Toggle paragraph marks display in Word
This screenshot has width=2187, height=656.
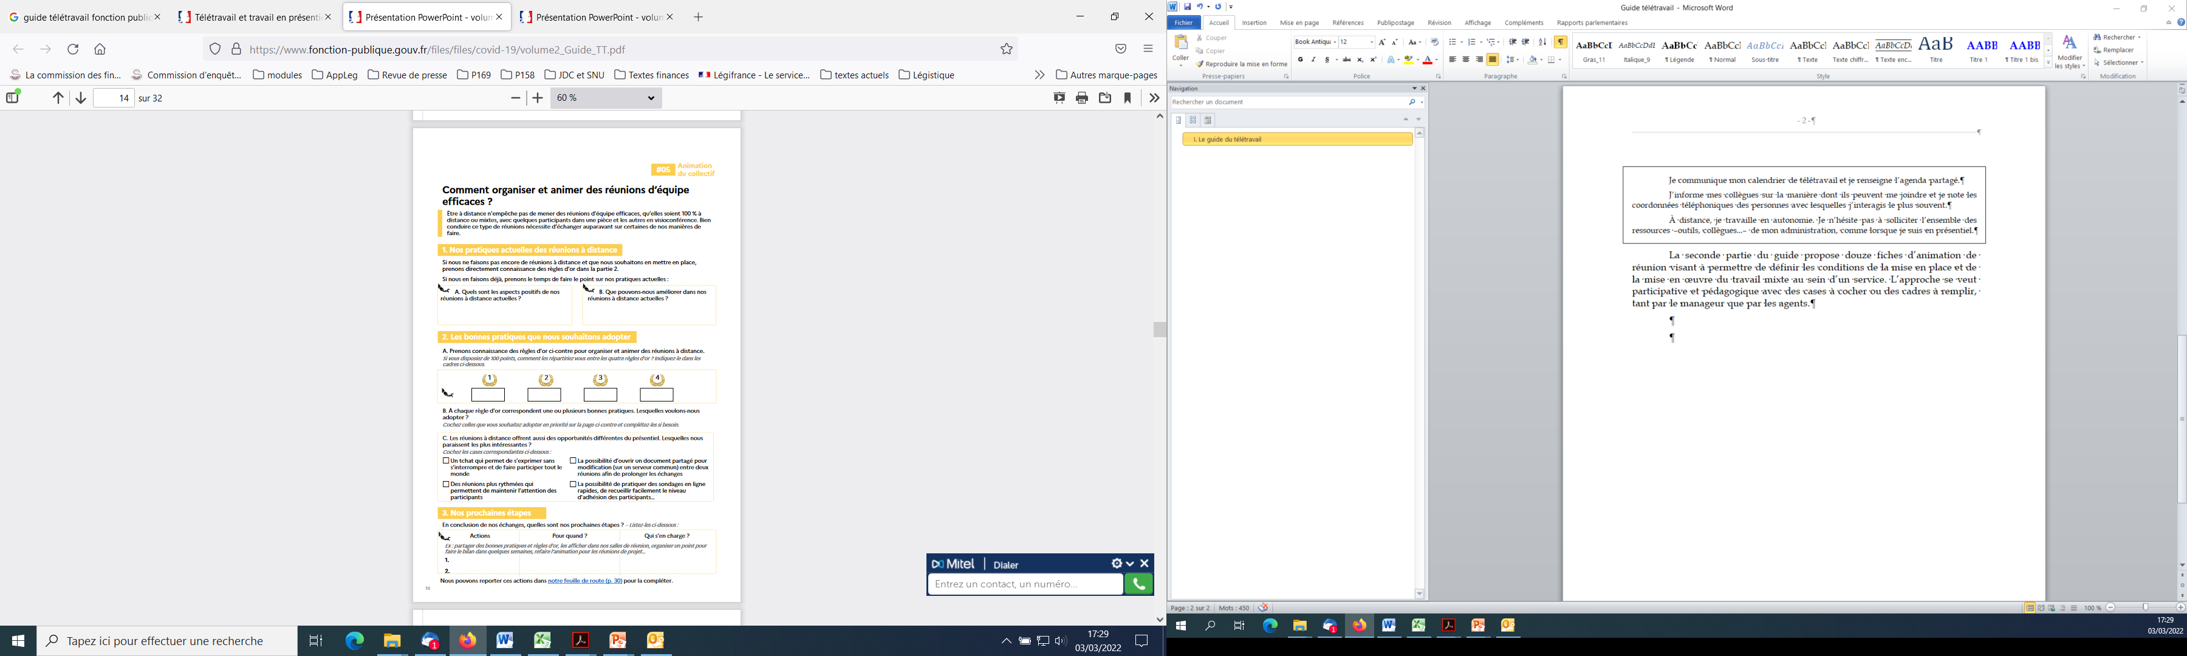(1561, 43)
